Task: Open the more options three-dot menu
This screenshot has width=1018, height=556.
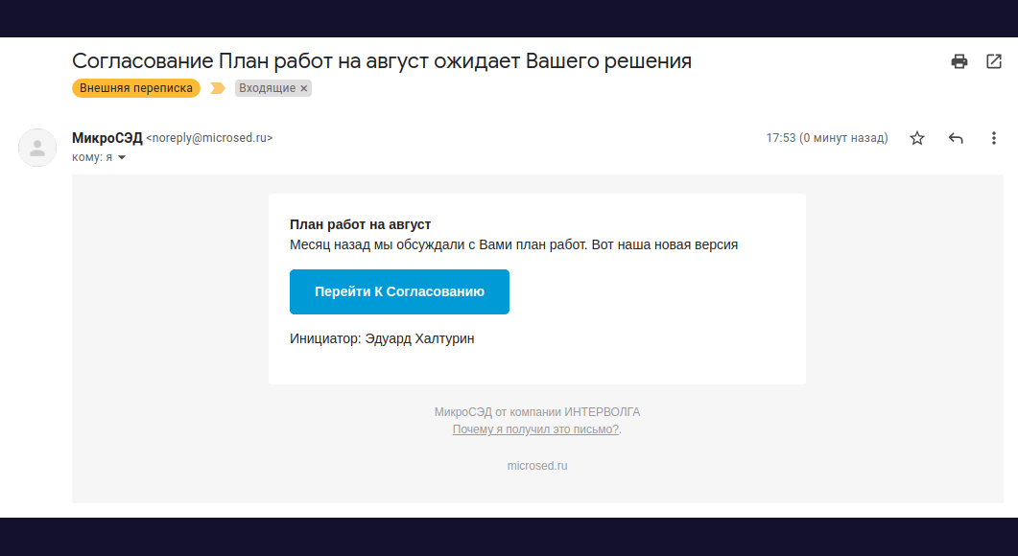Action: 994,138
